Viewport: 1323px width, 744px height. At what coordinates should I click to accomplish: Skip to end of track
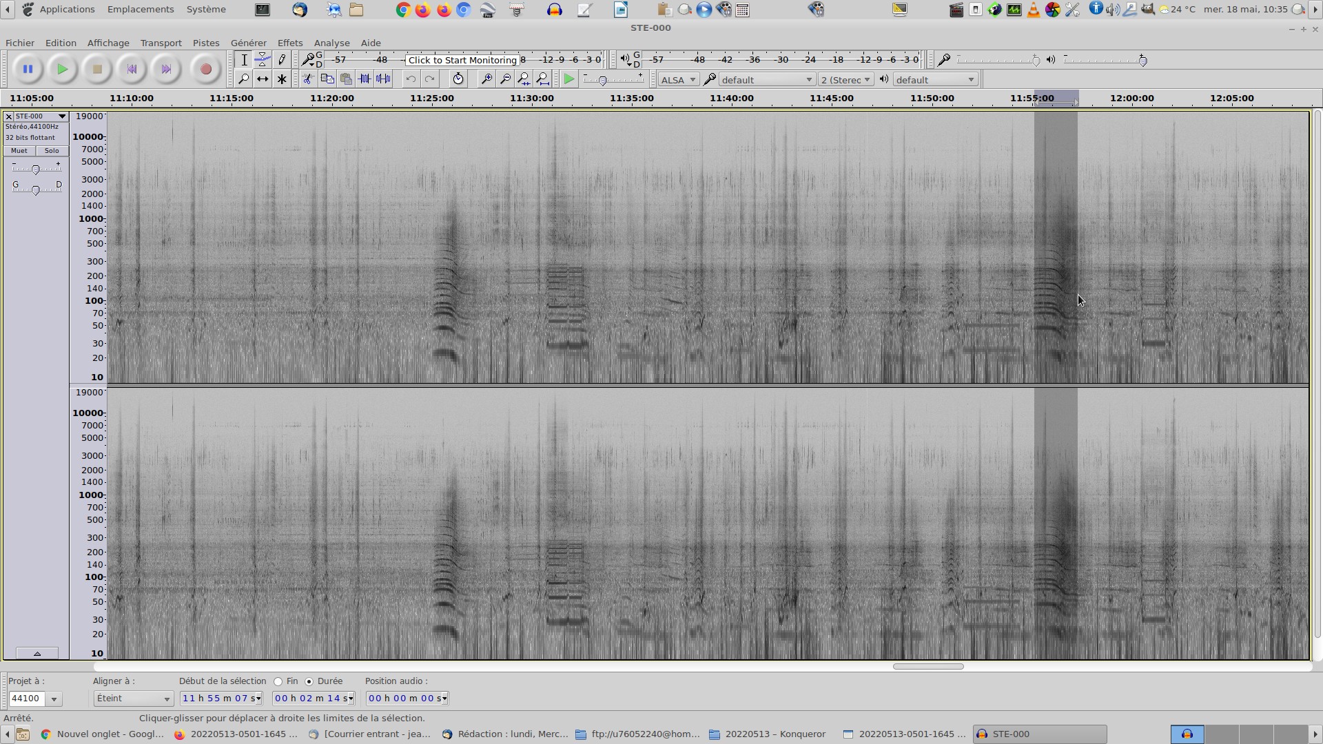tap(166, 69)
